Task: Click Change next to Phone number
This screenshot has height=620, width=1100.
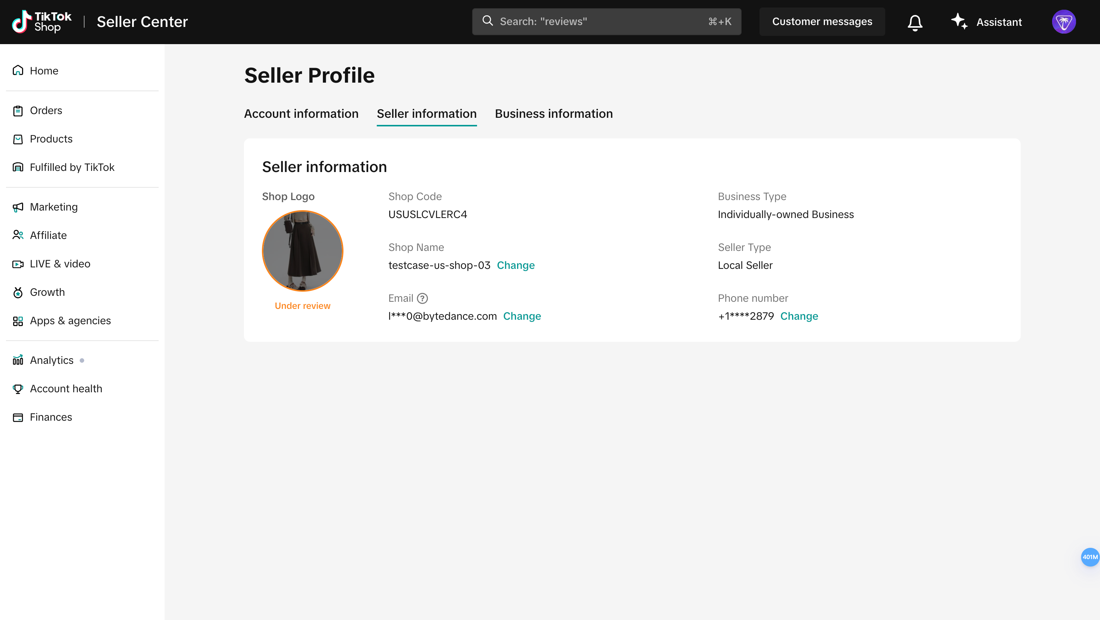Action: click(x=799, y=316)
